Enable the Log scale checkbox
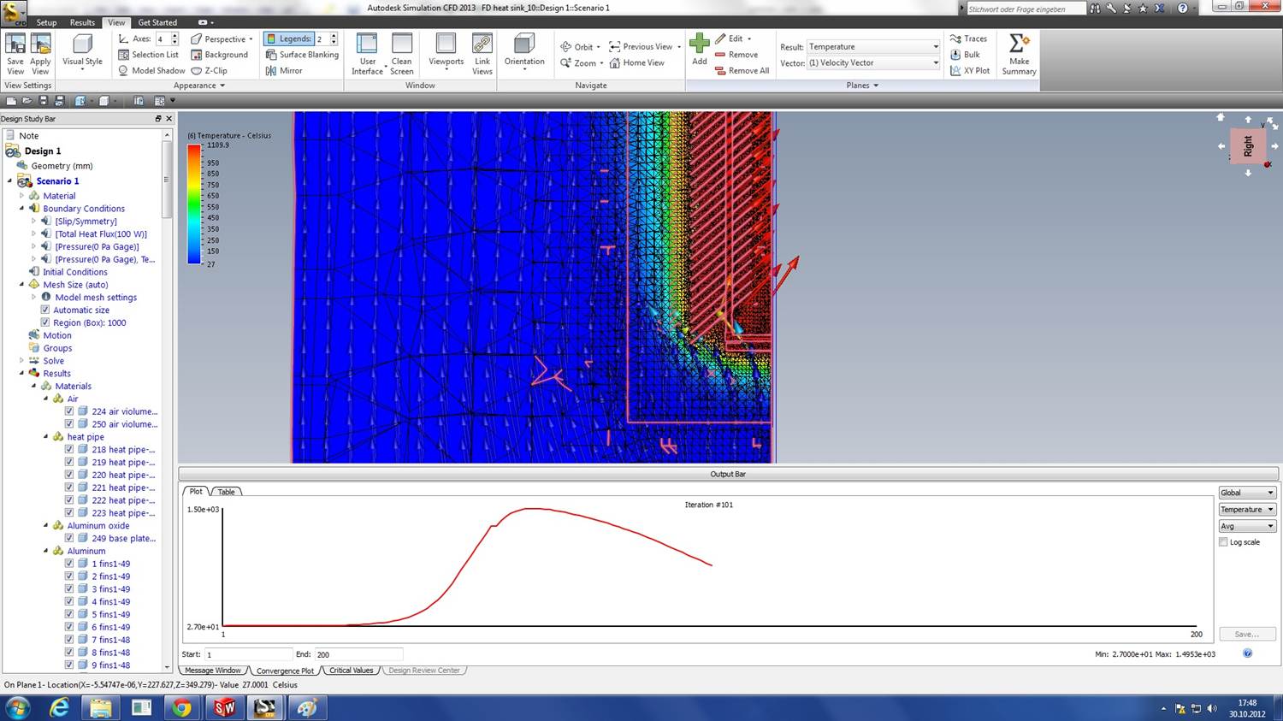The image size is (1283, 721). tap(1223, 542)
